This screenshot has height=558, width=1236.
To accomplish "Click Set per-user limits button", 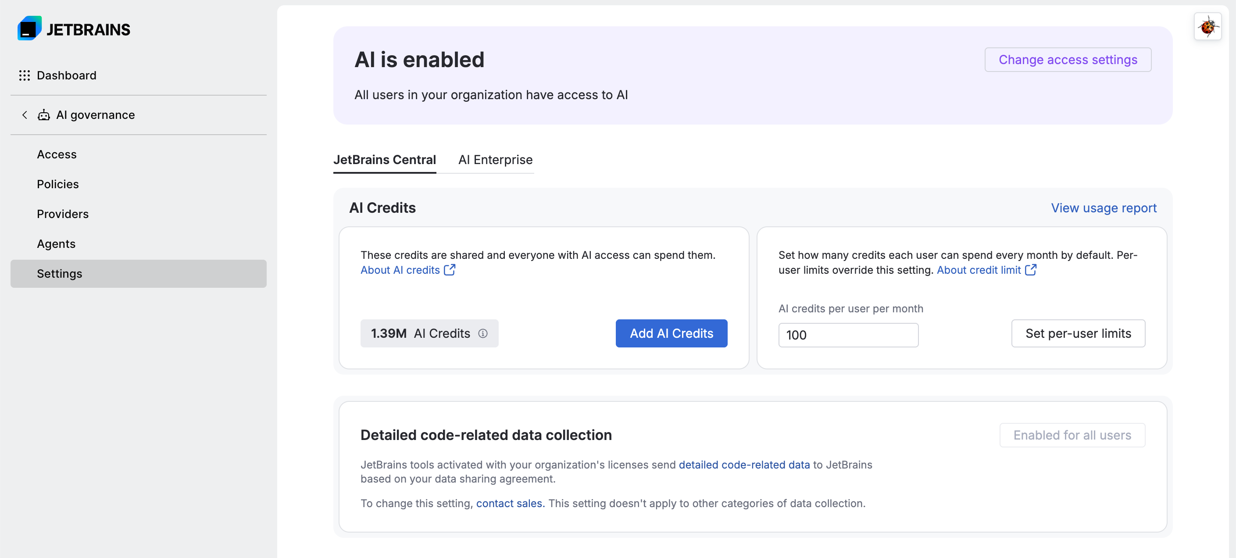I will coord(1078,333).
